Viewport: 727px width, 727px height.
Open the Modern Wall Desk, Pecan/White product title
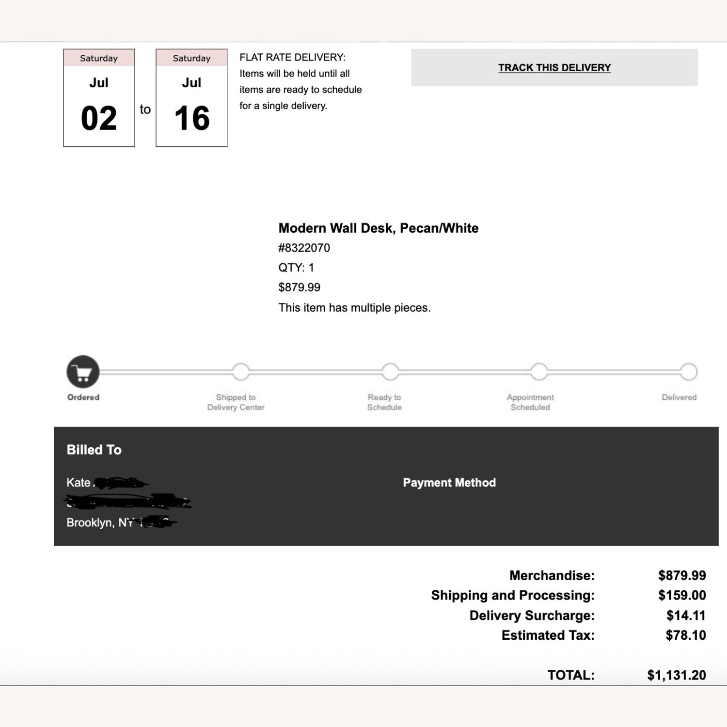pyautogui.click(x=378, y=228)
